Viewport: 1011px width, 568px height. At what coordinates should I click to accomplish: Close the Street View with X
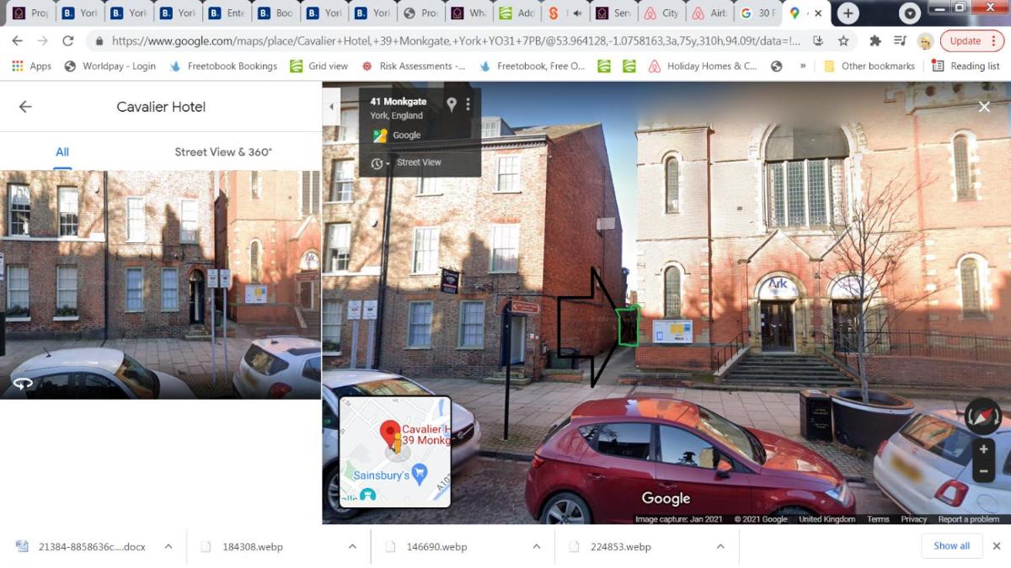984,107
